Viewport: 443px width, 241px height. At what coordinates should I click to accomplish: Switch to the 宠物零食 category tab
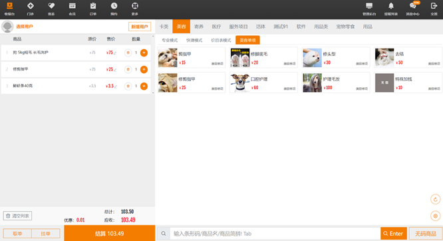(345, 27)
